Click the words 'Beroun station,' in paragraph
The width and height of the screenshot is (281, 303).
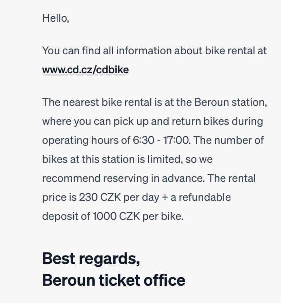pos(231,102)
